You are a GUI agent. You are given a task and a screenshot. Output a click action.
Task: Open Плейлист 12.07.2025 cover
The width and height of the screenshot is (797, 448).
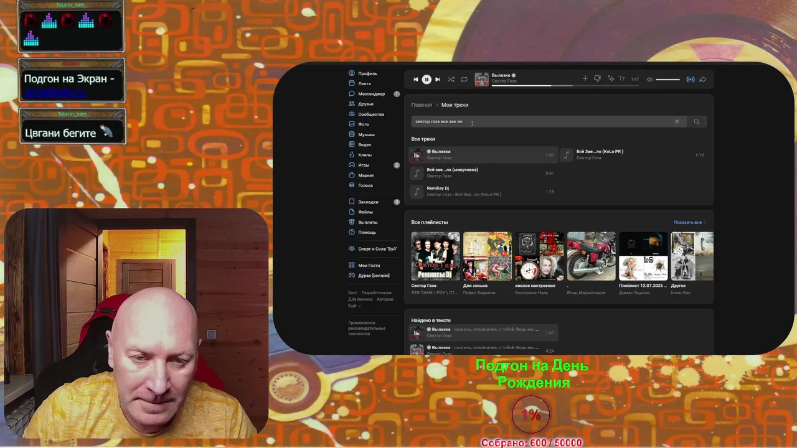643,256
